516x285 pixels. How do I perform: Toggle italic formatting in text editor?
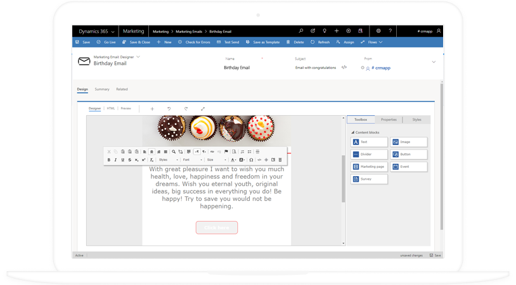(115, 160)
